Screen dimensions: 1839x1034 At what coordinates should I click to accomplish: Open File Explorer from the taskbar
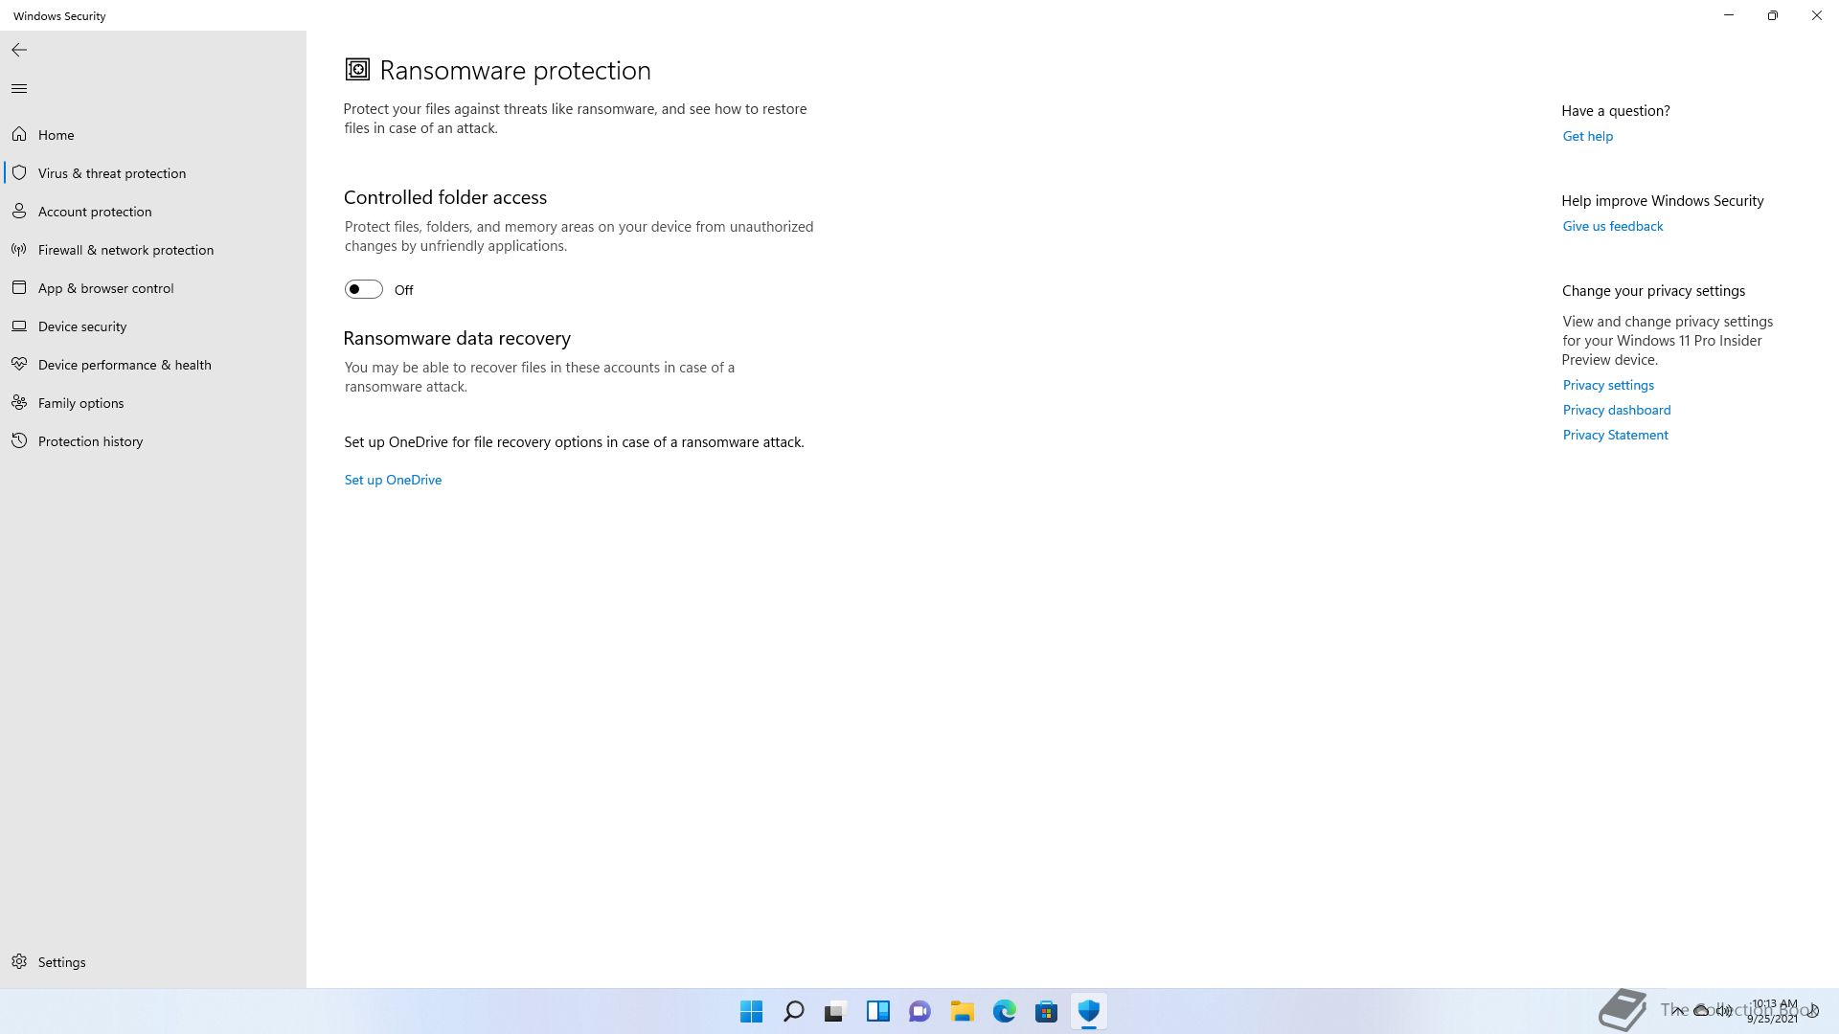click(963, 1011)
